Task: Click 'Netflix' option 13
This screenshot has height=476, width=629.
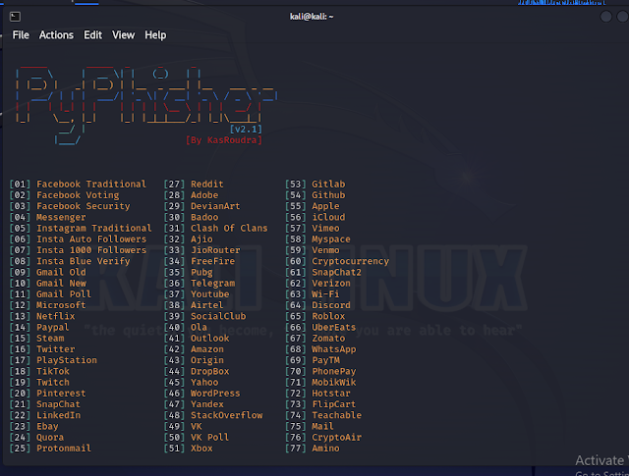Action: [55, 316]
